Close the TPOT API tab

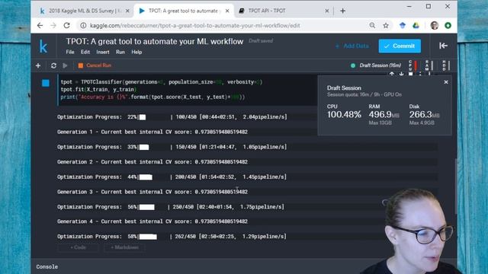326,11
